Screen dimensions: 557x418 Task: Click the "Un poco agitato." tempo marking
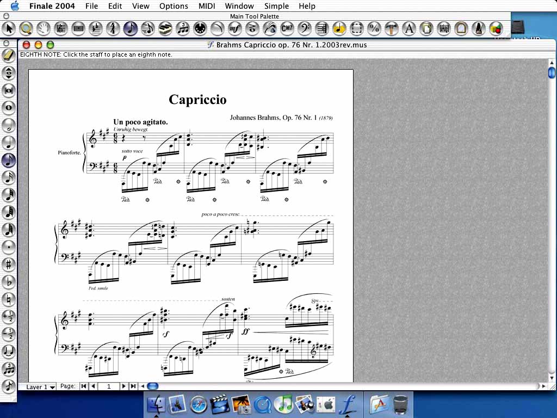[141, 122]
